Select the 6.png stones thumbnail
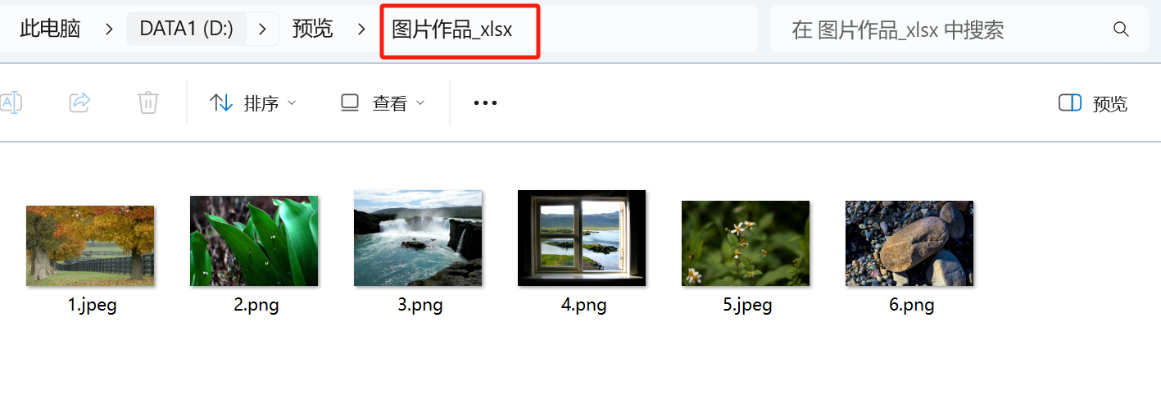The height and width of the screenshot is (404, 1161). point(909,243)
